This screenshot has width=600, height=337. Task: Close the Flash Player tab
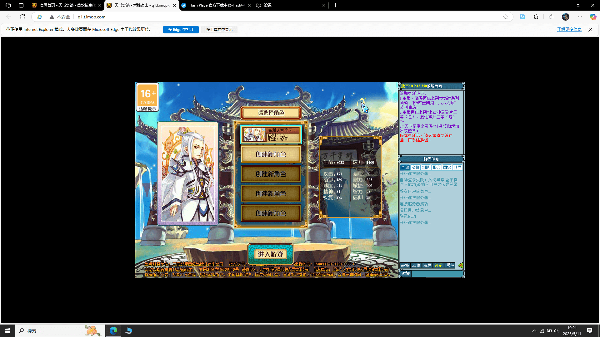249,5
